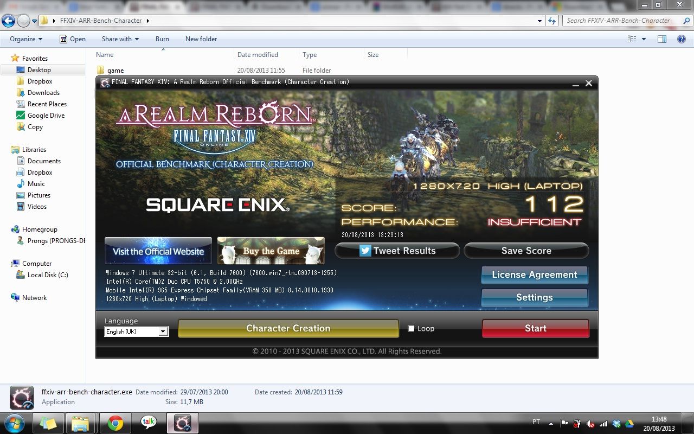The image size is (694, 434).
Task: Click the Buy the Game banner
Action: click(x=271, y=251)
